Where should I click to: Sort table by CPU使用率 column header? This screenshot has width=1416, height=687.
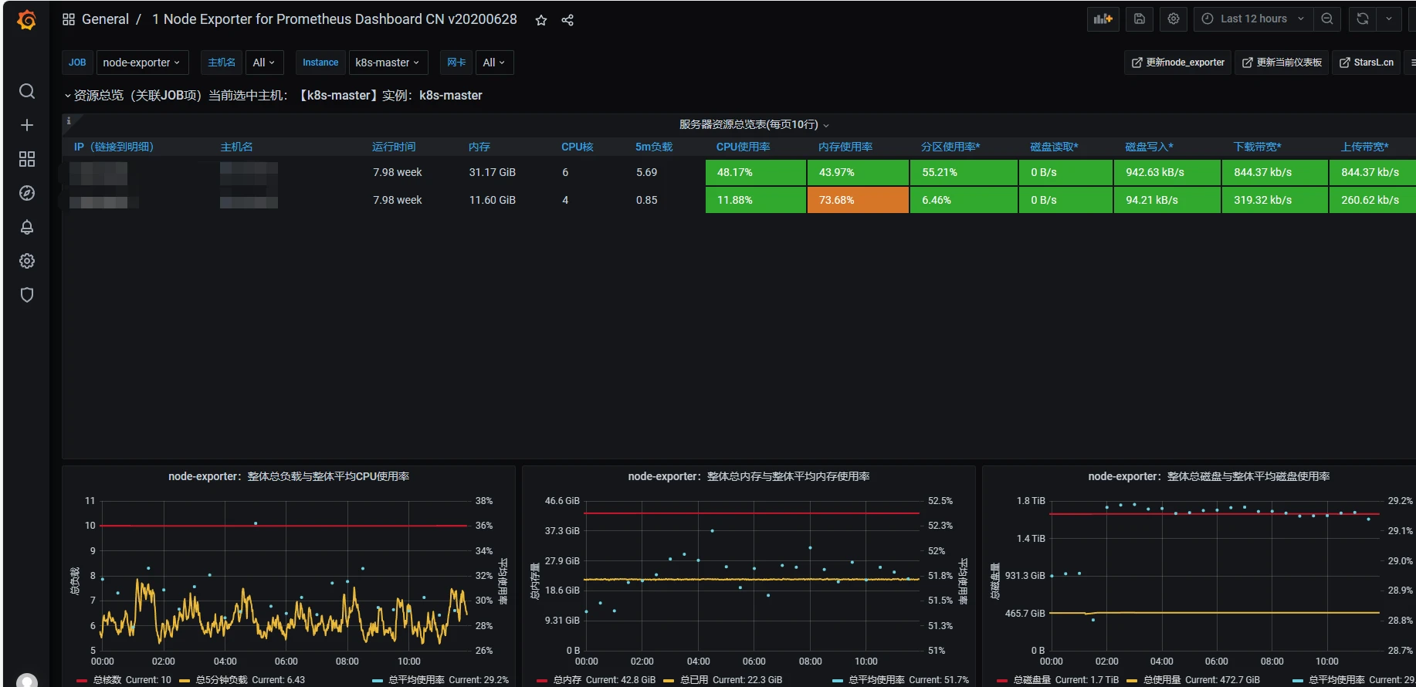click(x=743, y=147)
